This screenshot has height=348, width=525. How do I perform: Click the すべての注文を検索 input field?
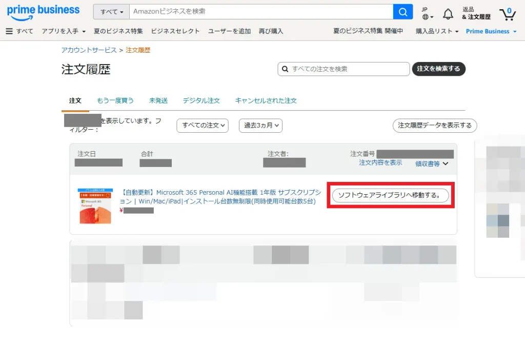344,69
